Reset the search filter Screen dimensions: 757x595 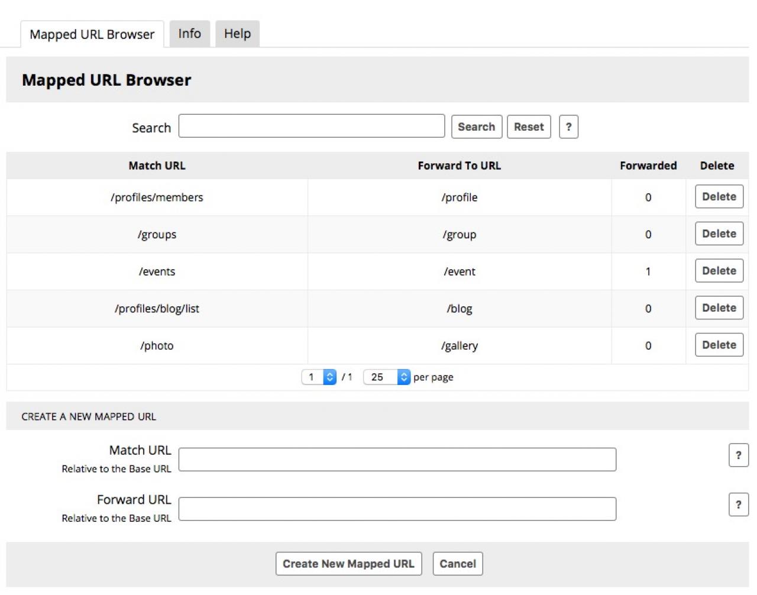pyautogui.click(x=528, y=127)
